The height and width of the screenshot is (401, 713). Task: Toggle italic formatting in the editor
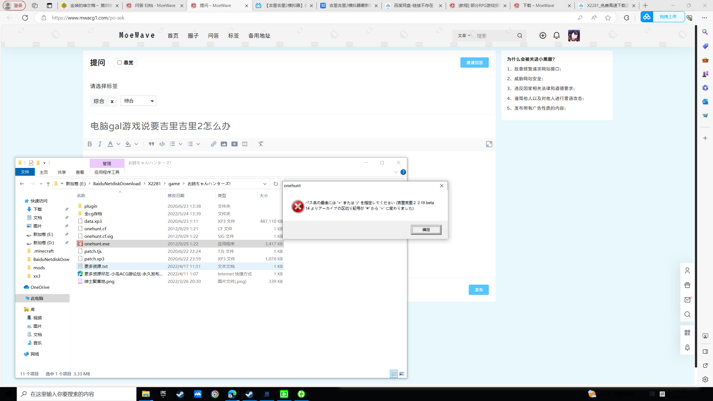(x=100, y=144)
